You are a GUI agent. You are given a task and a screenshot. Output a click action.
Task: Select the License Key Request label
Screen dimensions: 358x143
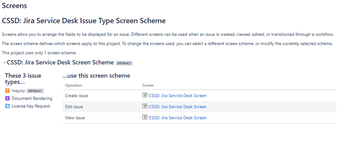tap(31, 106)
